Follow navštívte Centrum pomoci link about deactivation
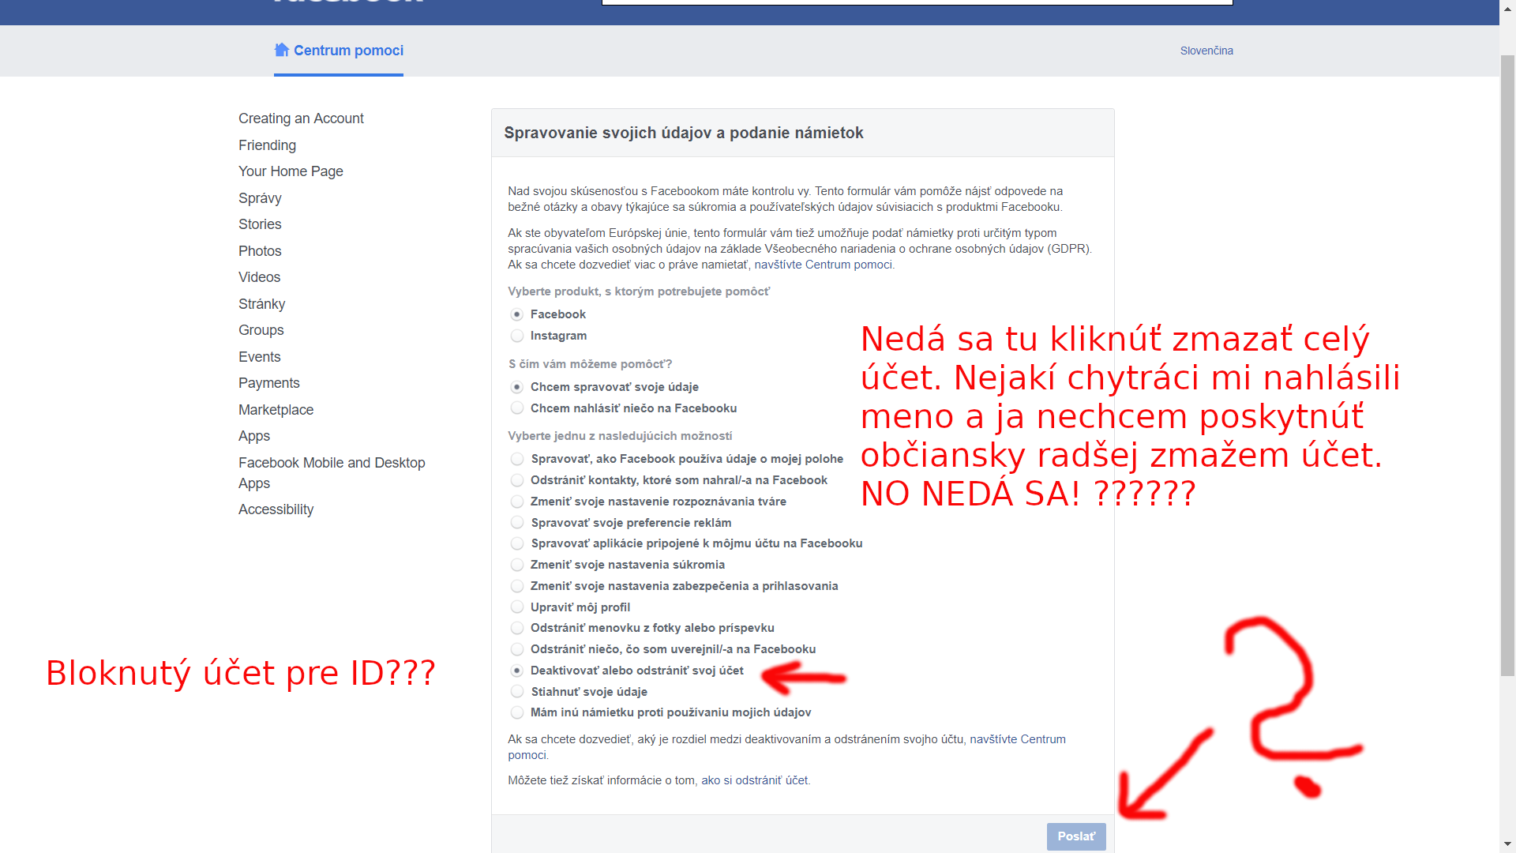The width and height of the screenshot is (1516, 853). pyautogui.click(x=1018, y=739)
